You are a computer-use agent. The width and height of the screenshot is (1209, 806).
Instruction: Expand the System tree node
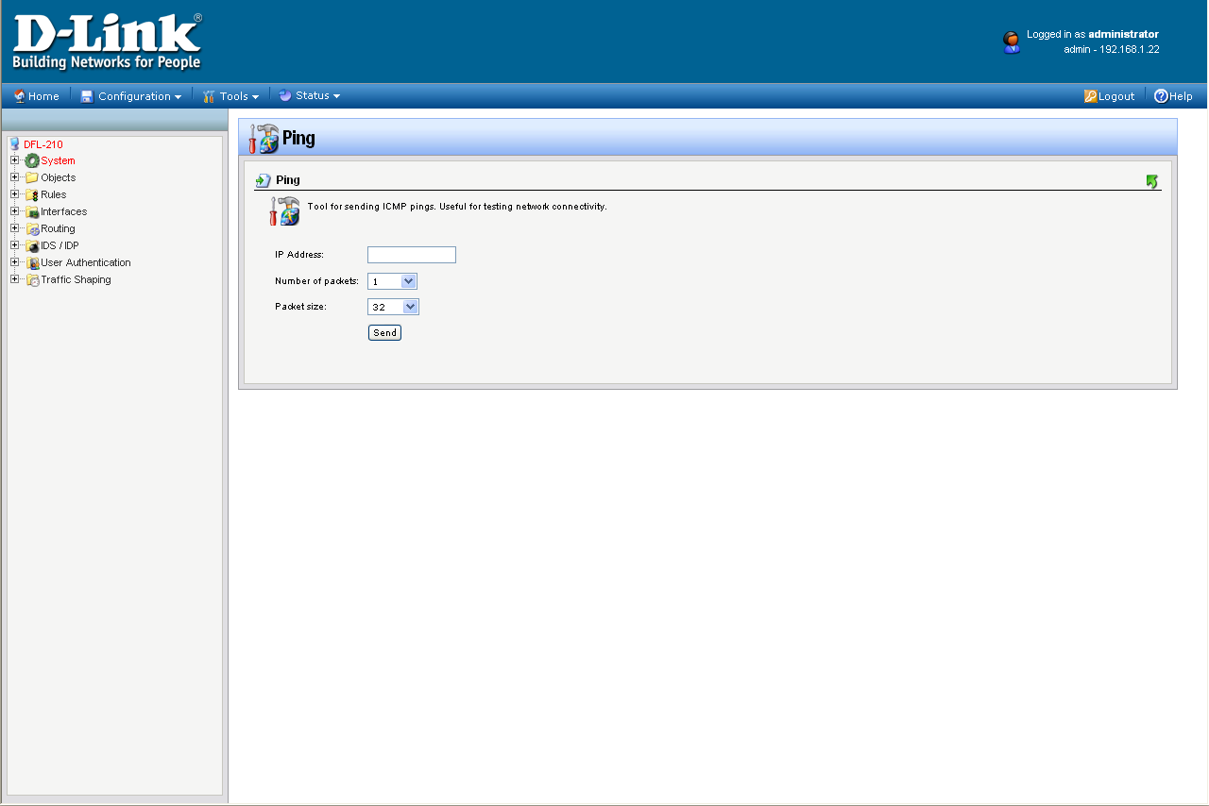pos(14,160)
